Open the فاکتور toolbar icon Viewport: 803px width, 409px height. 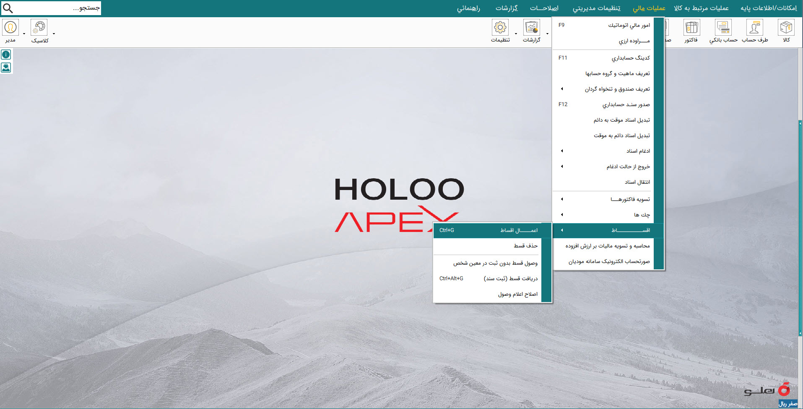[691, 28]
